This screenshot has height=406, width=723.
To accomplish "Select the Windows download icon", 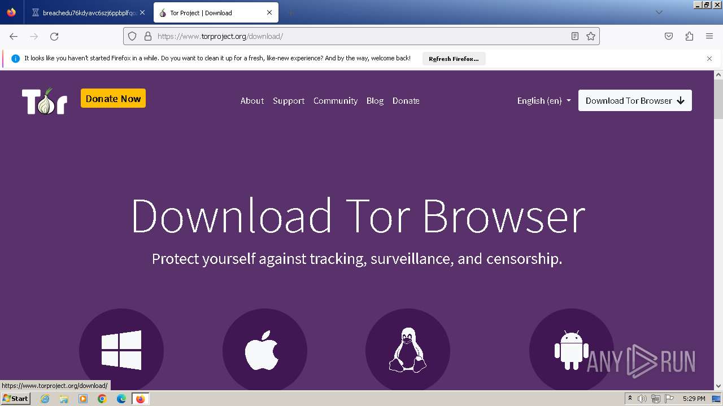I will pos(121,350).
